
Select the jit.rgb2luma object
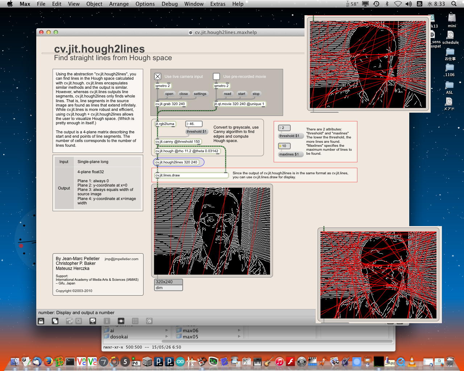pos(165,124)
